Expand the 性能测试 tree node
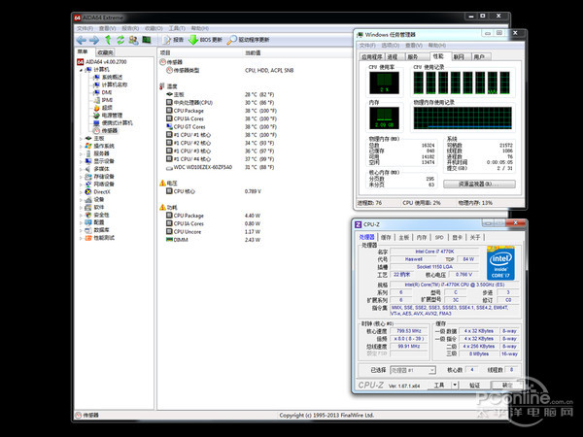The width and height of the screenshot is (583, 437). pyautogui.click(x=81, y=238)
